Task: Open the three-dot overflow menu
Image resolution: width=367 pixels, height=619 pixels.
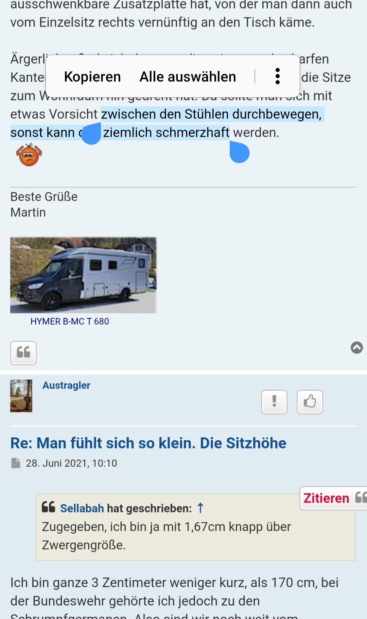Action: [278, 76]
